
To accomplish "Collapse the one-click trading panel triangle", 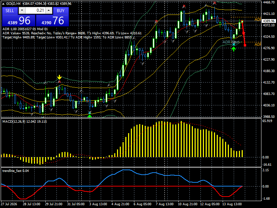I will tap(3, 3).
